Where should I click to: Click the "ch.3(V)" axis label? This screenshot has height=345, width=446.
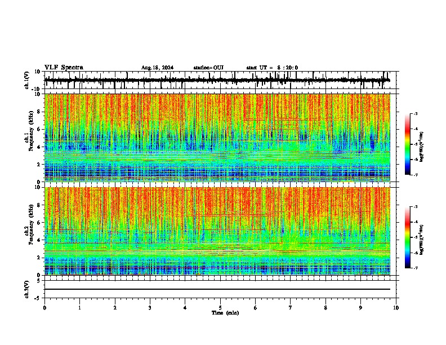click(27, 289)
